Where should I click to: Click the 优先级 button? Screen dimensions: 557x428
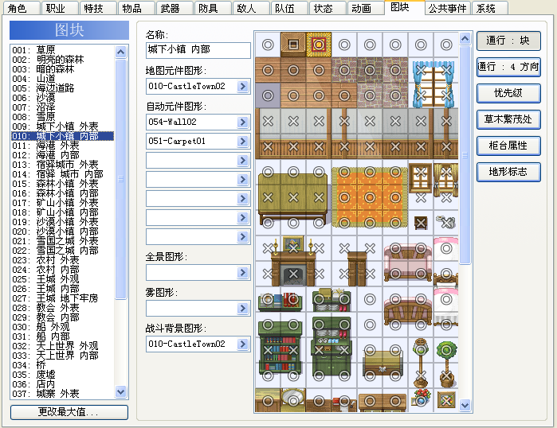508,93
